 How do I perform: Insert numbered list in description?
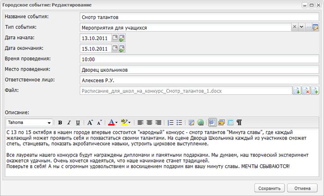point(171,122)
